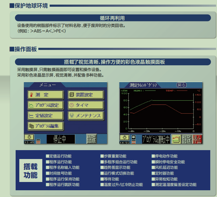Click the 定值运行功能 list item
The image size is (217, 197).
pyautogui.click(x=59, y=156)
